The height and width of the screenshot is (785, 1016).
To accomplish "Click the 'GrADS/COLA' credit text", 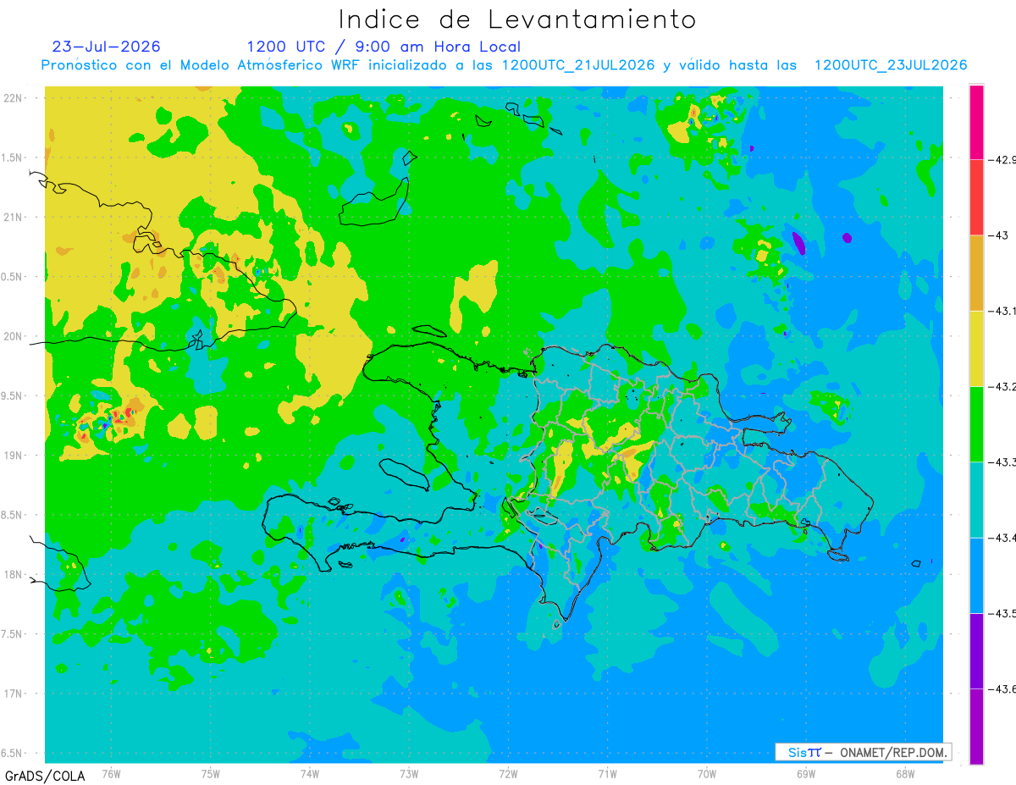I will tap(45, 775).
